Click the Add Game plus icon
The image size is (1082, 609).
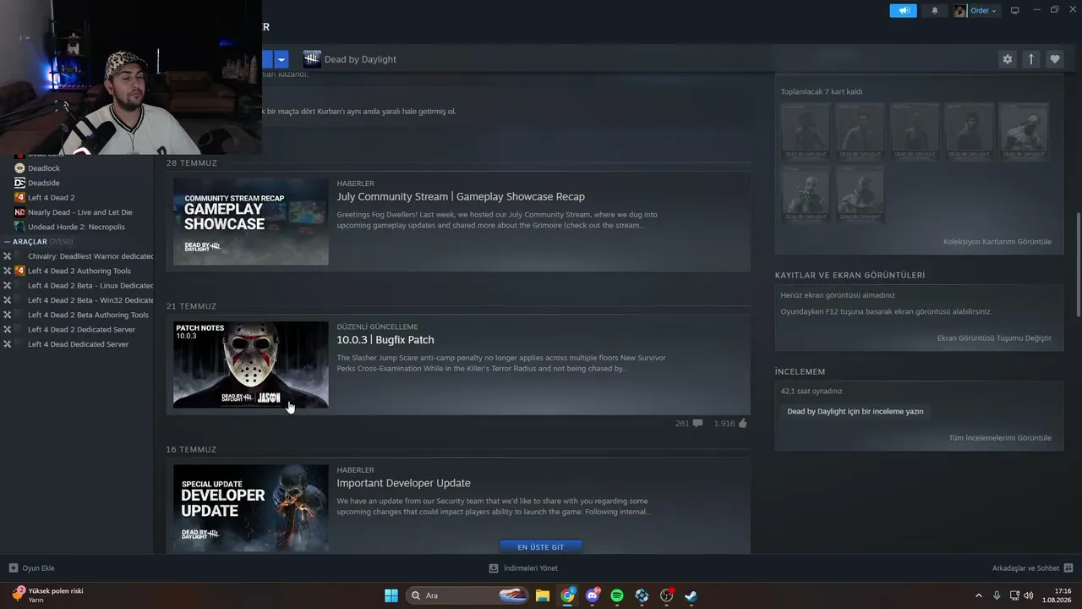tap(14, 568)
